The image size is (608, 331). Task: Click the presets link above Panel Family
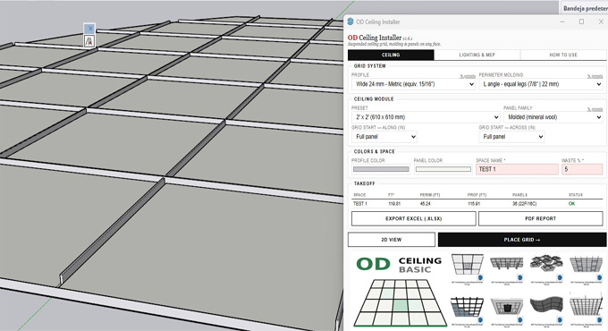[x=595, y=109]
